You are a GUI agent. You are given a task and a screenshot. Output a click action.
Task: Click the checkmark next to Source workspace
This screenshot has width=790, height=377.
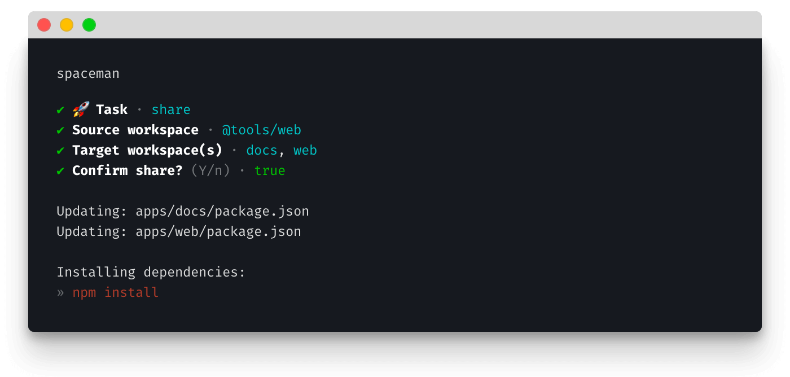point(60,130)
